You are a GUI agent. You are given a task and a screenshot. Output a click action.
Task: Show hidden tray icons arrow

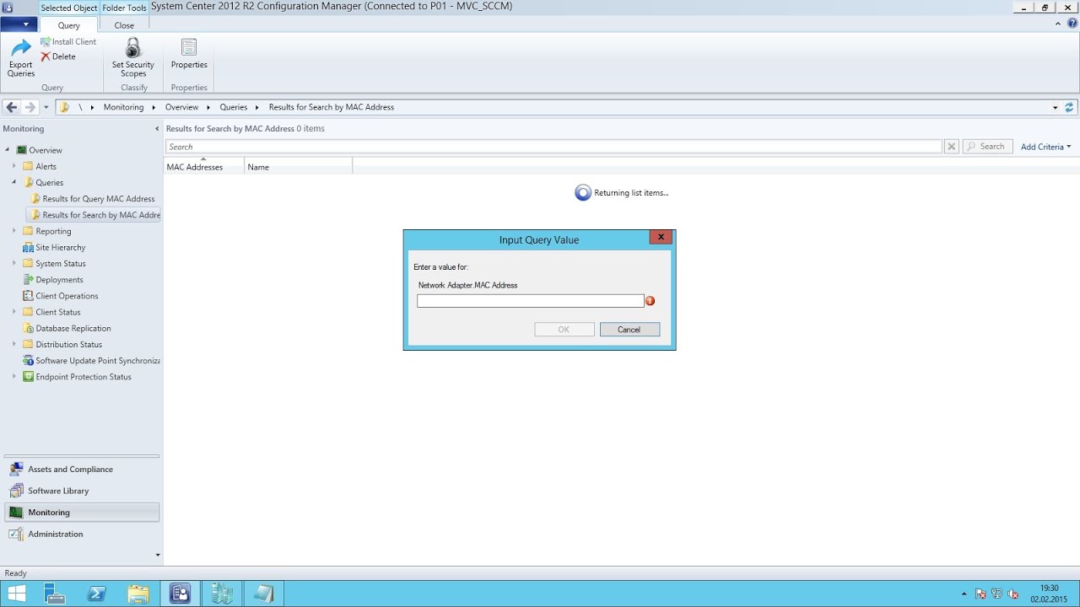964,594
